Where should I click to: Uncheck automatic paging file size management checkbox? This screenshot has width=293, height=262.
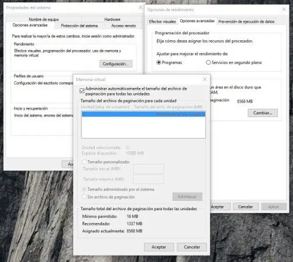pos(82,91)
